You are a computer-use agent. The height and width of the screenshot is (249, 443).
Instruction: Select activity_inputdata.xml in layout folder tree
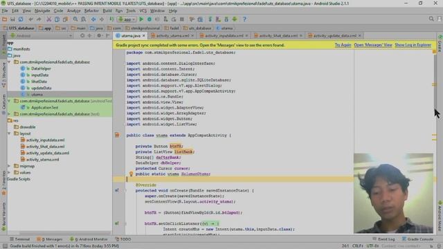[45, 140]
